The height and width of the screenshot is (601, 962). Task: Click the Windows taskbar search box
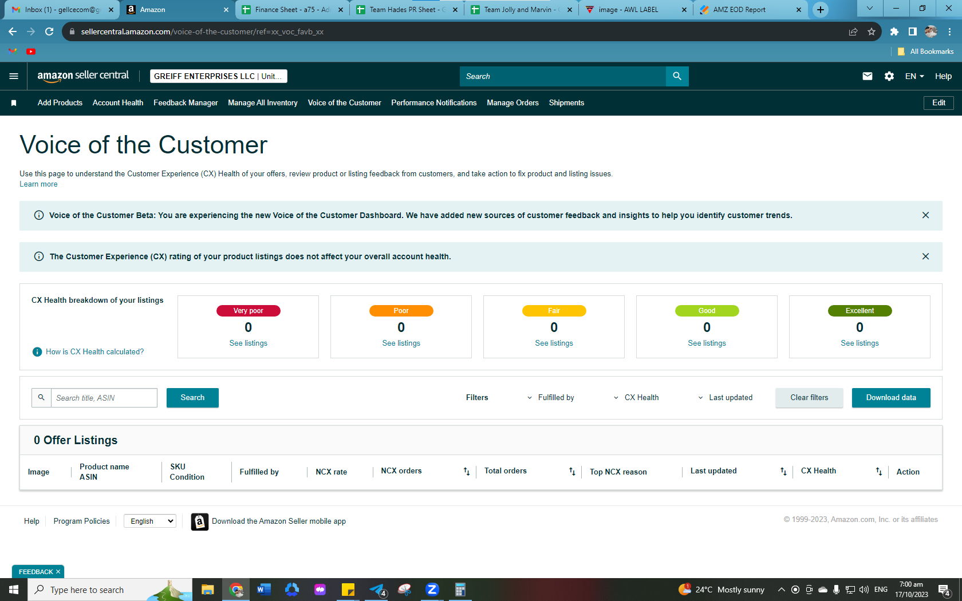tap(110, 590)
